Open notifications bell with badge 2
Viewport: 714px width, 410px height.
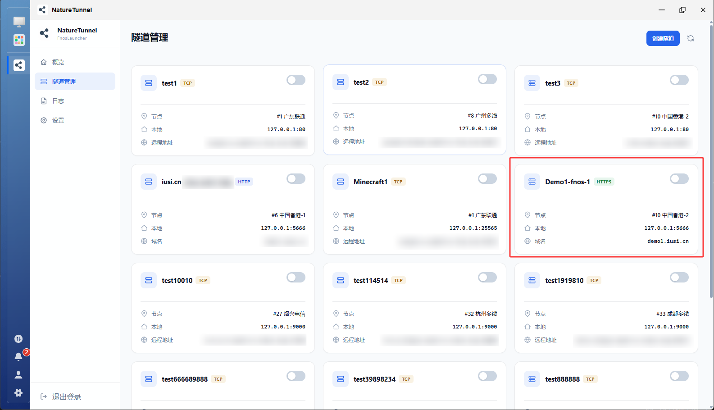(x=19, y=356)
